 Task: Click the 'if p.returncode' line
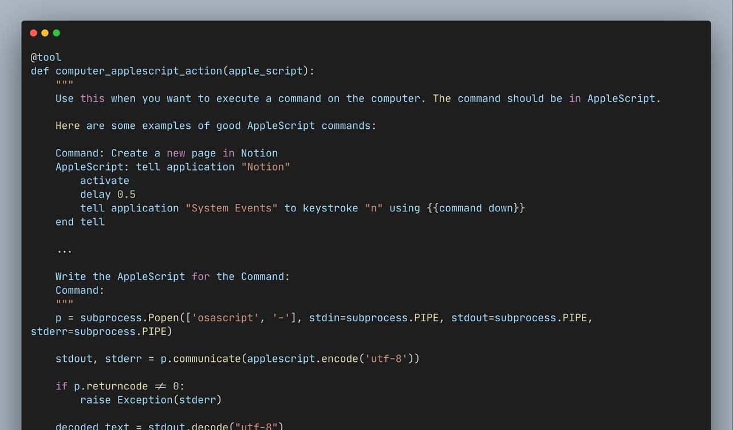pos(120,386)
